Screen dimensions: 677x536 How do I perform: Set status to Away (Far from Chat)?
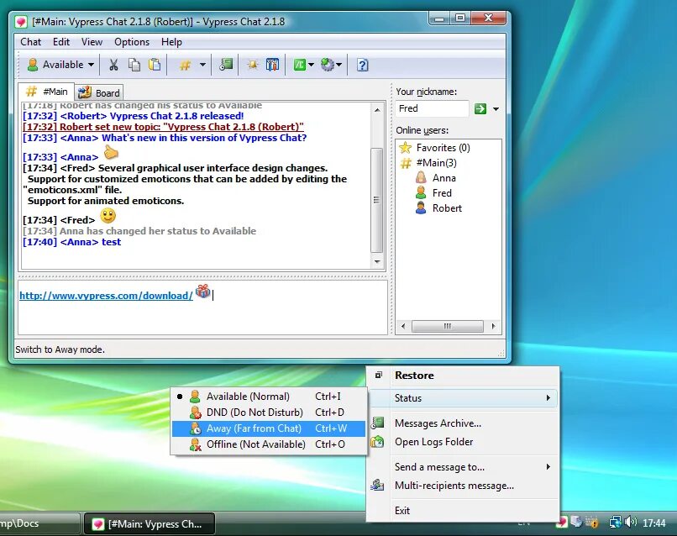(x=269, y=428)
